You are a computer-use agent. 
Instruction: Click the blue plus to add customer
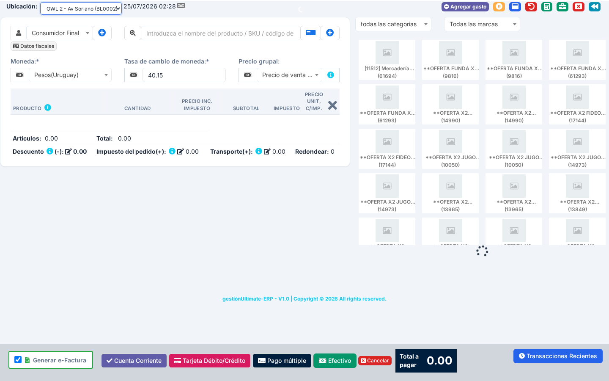tap(102, 33)
